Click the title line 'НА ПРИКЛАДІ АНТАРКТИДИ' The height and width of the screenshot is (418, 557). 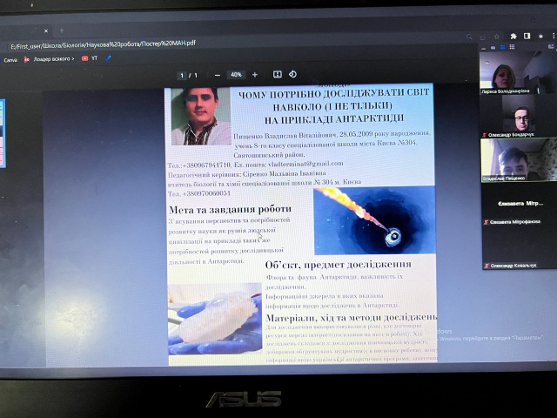pos(334,119)
